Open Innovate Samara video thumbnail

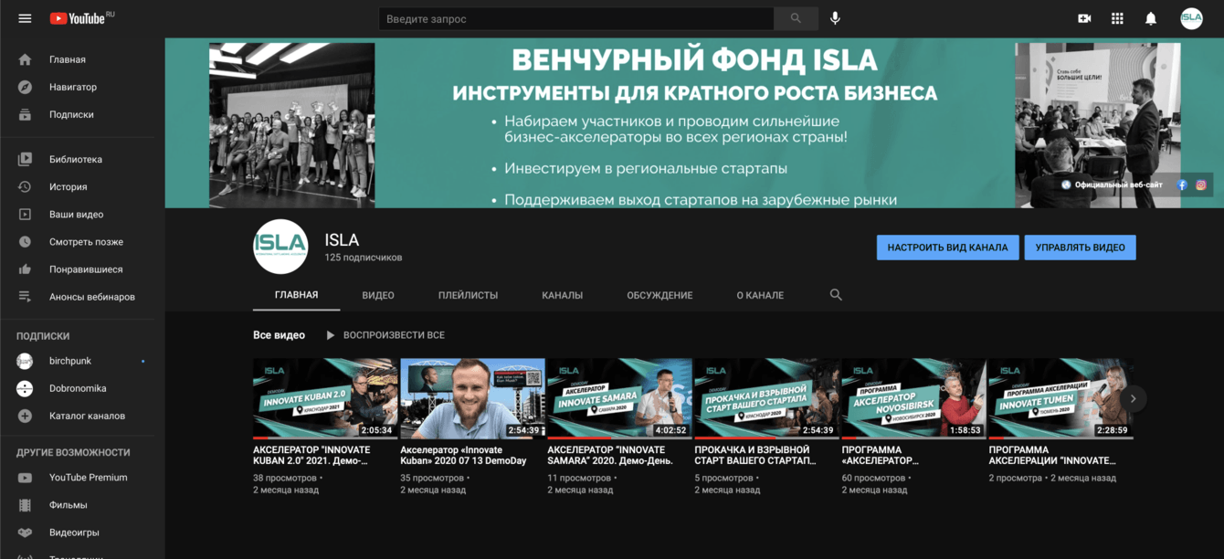(619, 398)
